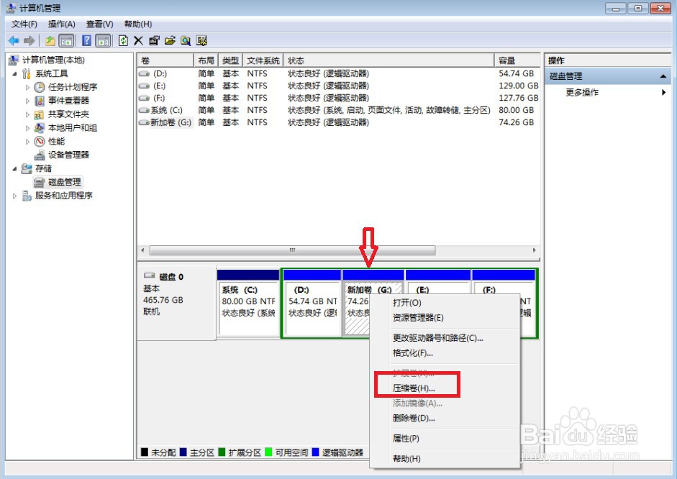Expand the 性能 node arrow

(27, 142)
